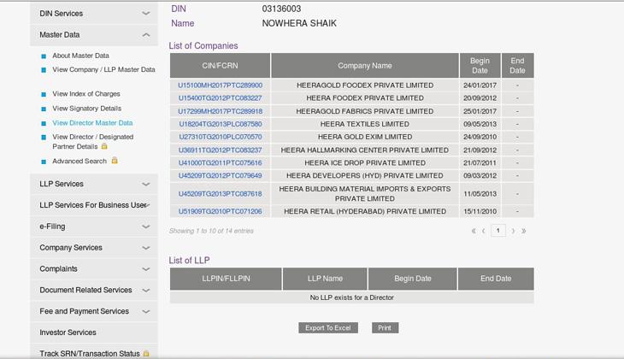Sort companies by Begin Date header
The height and width of the screenshot is (359, 624).
point(480,66)
